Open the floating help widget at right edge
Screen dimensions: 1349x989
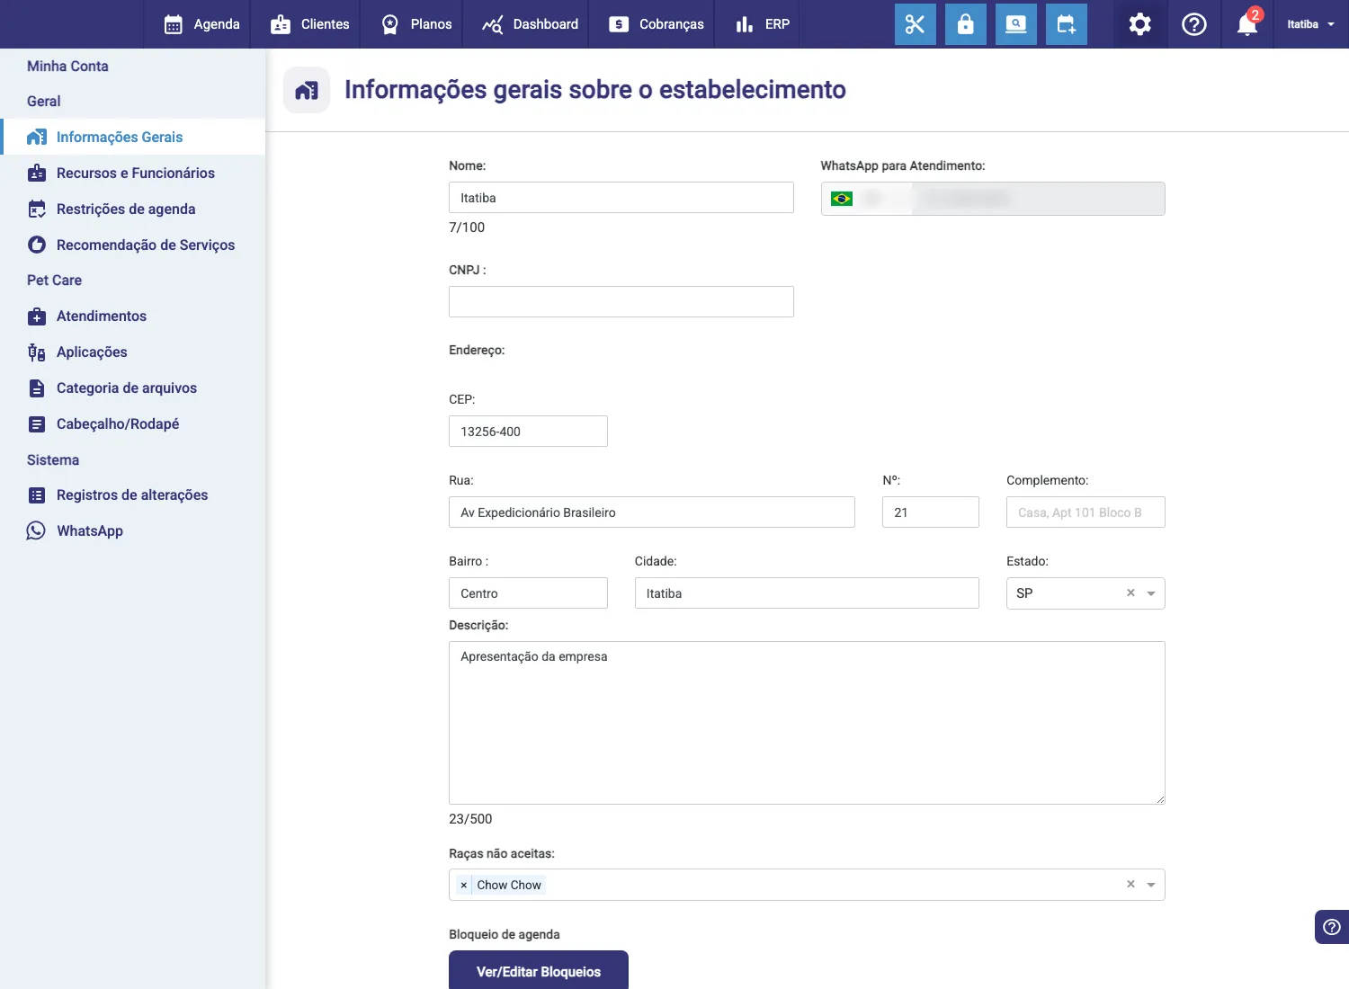pyautogui.click(x=1332, y=927)
